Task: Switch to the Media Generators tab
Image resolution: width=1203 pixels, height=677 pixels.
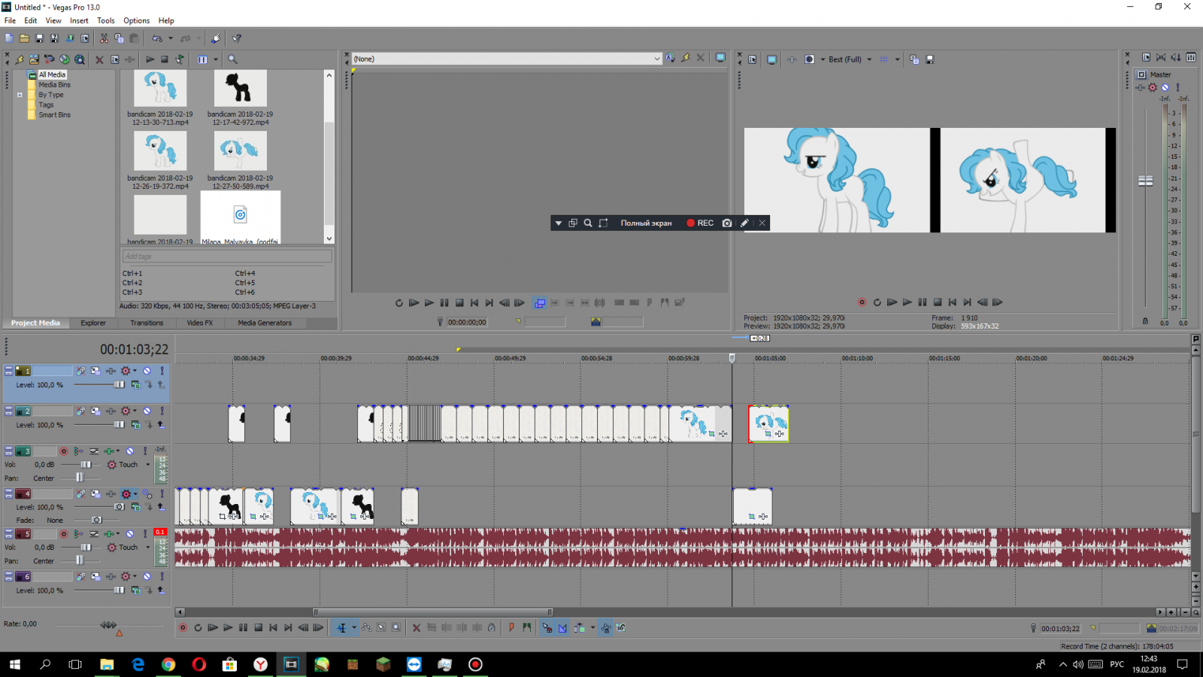Action: pos(265,323)
